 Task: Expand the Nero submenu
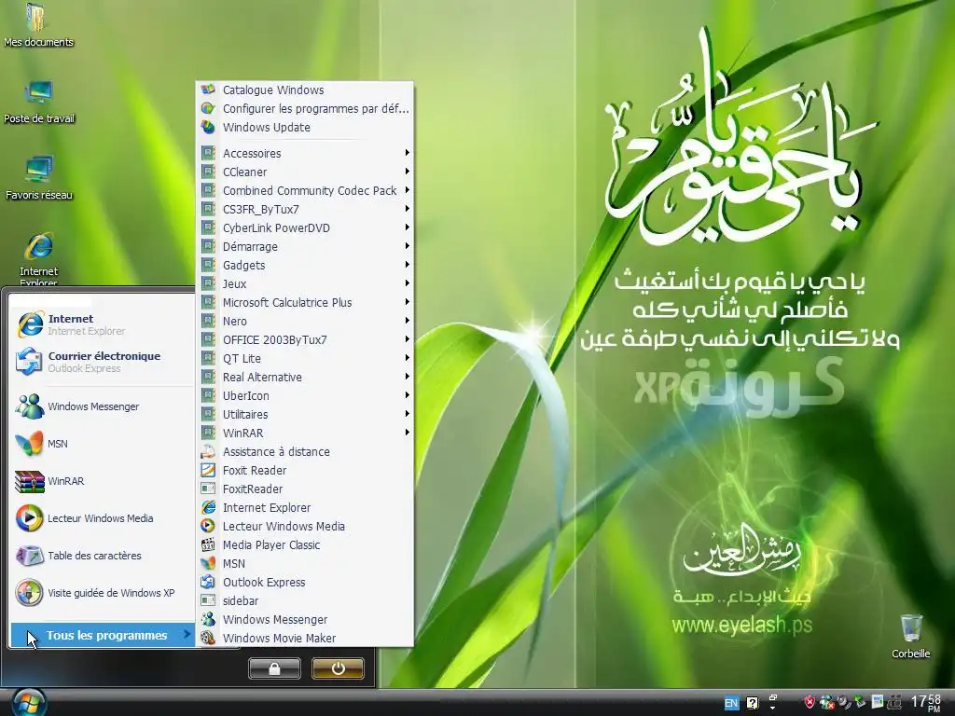(305, 321)
